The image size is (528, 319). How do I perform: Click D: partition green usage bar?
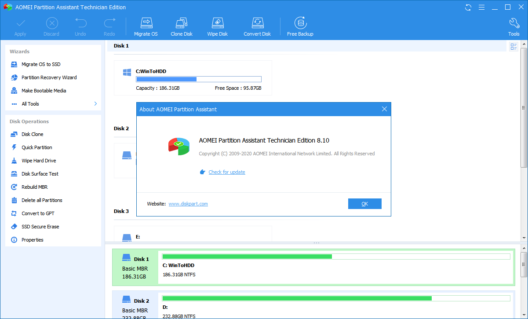click(x=336, y=298)
